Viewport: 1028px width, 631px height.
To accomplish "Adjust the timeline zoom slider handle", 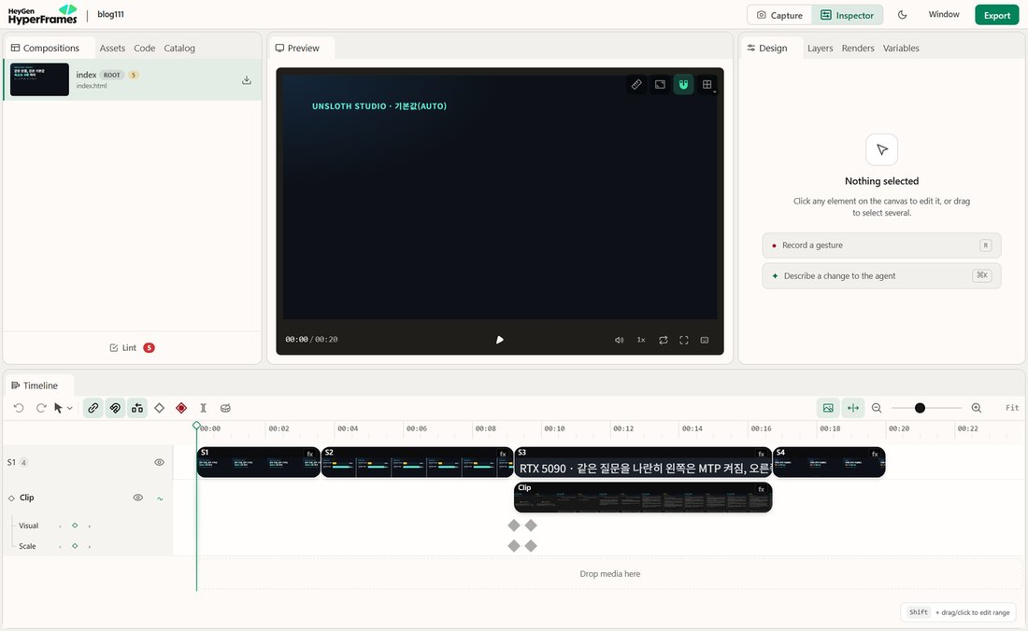I will pos(920,408).
